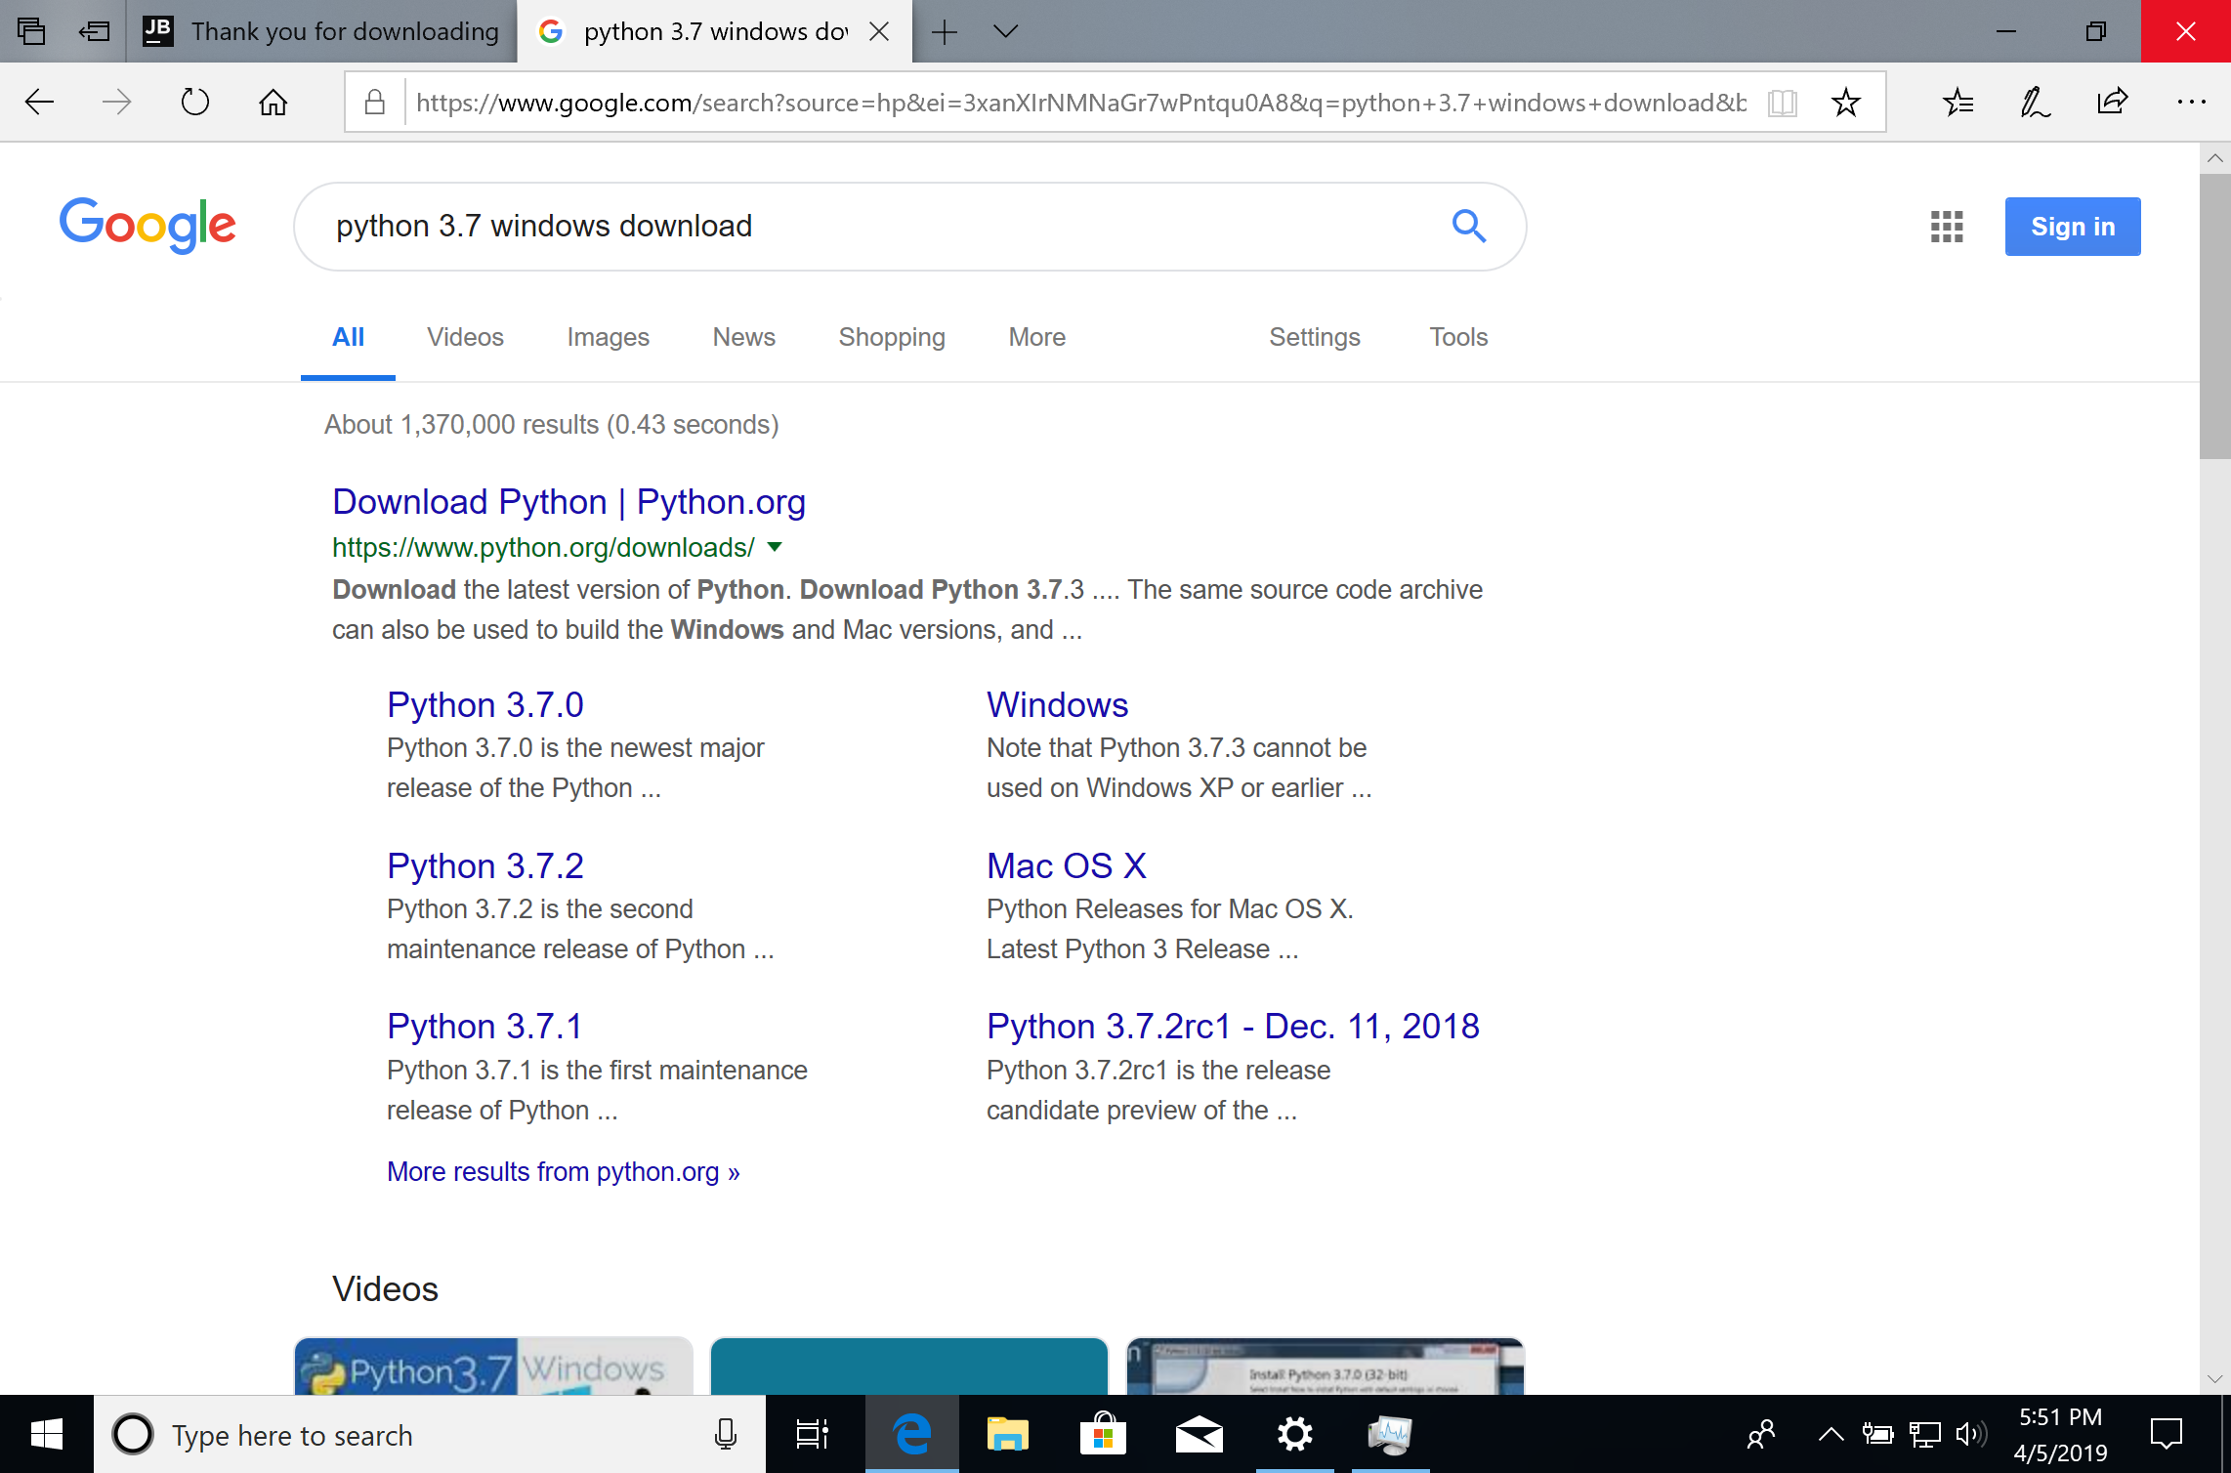Open File Explorer from the taskbar
The image size is (2231, 1473).
[x=1007, y=1434]
